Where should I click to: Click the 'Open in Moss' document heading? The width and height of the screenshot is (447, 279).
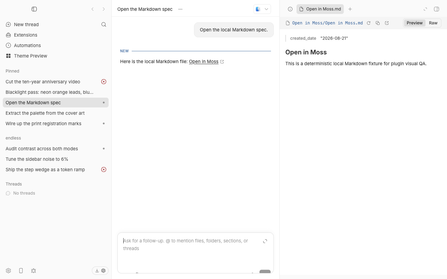click(x=306, y=52)
